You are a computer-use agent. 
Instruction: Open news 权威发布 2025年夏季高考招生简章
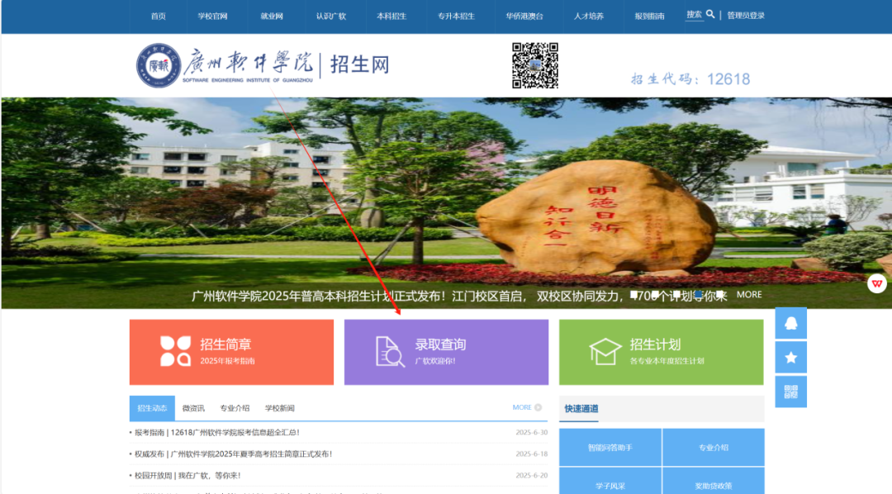click(x=233, y=454)
